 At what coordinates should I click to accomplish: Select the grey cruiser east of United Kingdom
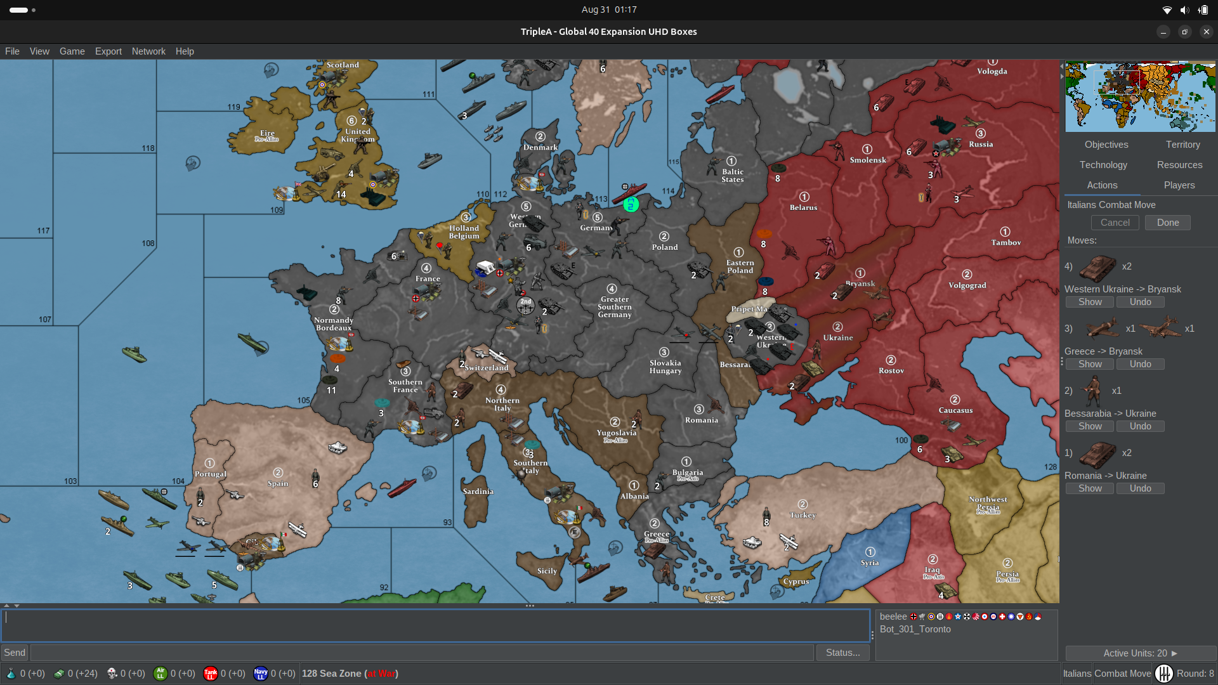point(429,160)
